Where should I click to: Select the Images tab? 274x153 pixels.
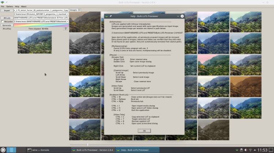[x=73, y=10]
